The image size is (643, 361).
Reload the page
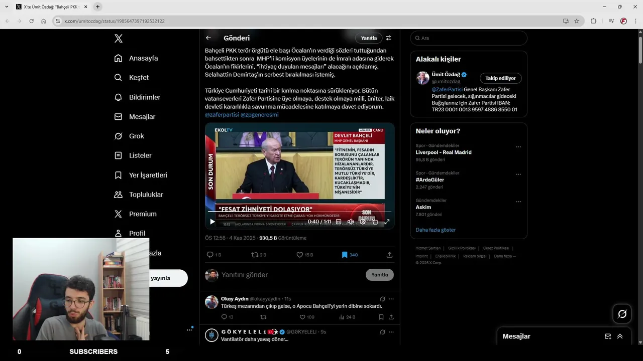click(31, 21)
